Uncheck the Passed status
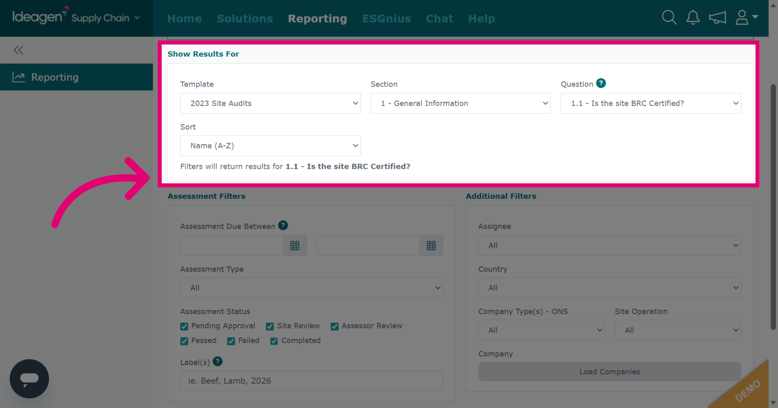 (x=184, y=341)
